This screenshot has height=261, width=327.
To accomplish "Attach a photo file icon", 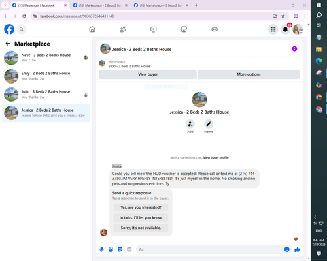I will [x=111, y=249].
